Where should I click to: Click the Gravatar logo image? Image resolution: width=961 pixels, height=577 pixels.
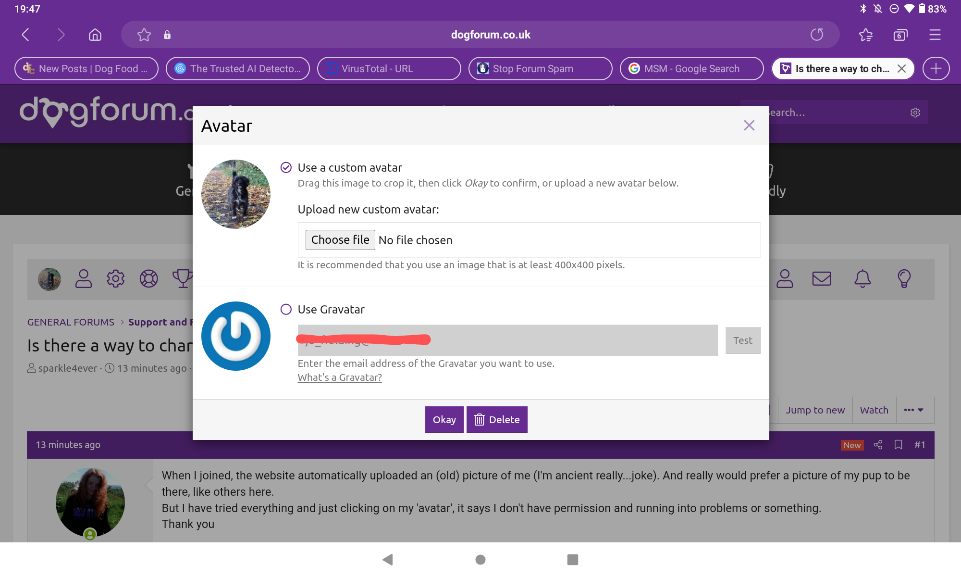click(235, 336)
